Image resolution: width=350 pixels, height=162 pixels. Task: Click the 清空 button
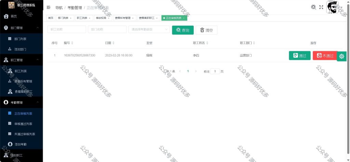point(206,30)
